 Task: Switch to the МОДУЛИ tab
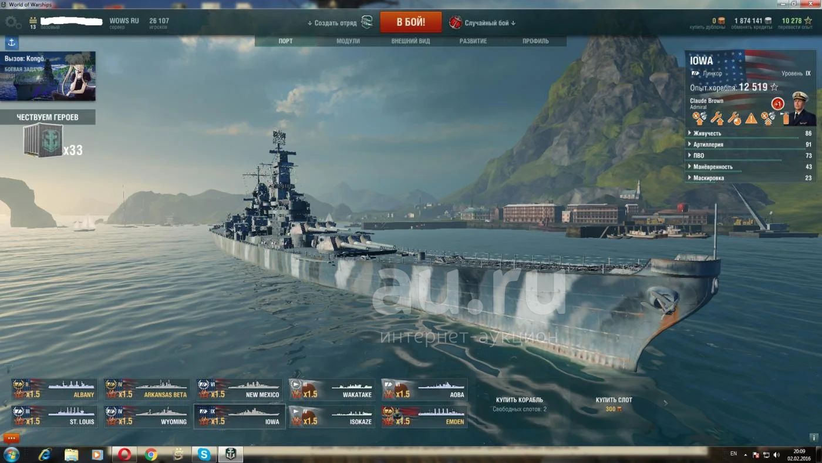pos(348,41)
